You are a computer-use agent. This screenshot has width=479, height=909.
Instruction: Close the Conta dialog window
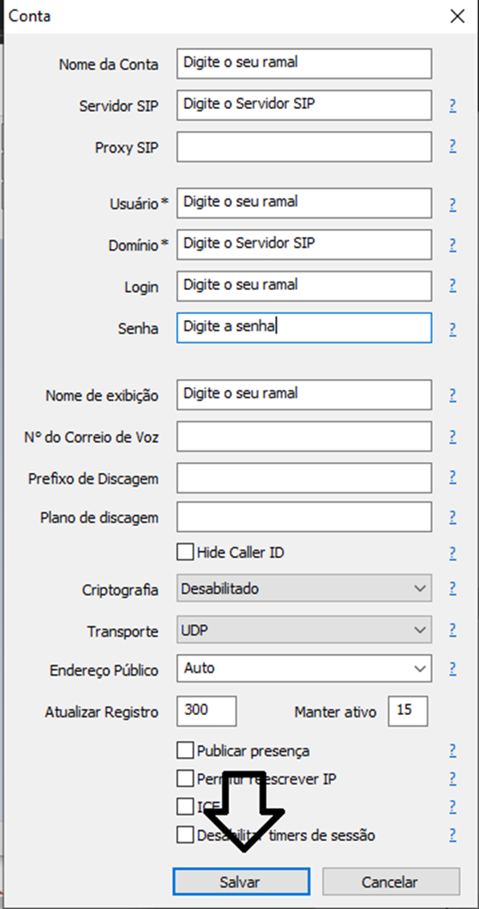[x=458, y=15]
